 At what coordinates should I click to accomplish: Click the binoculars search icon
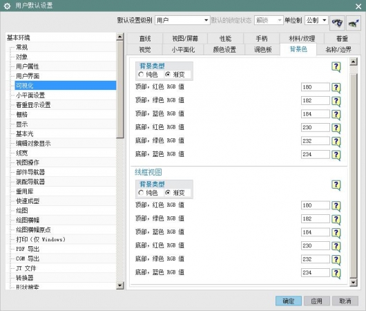(337, 23)
